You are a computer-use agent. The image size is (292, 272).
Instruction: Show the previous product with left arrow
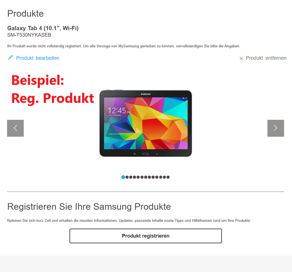point(16,128)
